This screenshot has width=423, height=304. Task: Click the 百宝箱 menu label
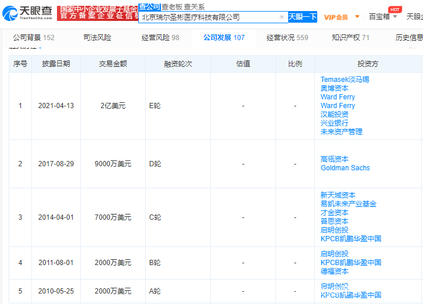(x=379, y=17)
